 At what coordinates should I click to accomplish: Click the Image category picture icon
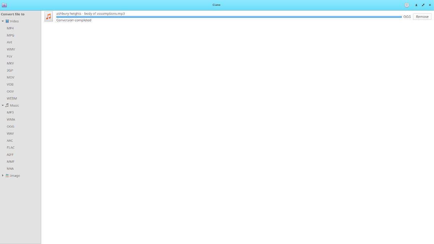pos(7,176)
